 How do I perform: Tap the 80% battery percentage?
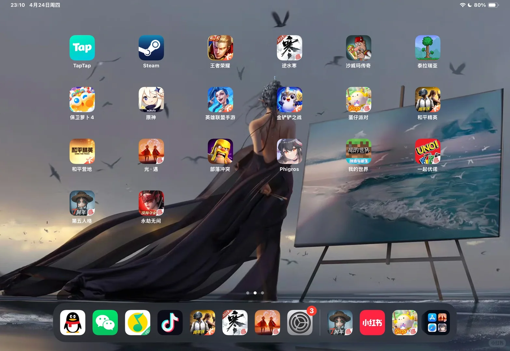pyautogui.click(x=480, y=5)
